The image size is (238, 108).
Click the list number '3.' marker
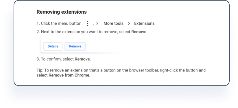click(38, 59)
